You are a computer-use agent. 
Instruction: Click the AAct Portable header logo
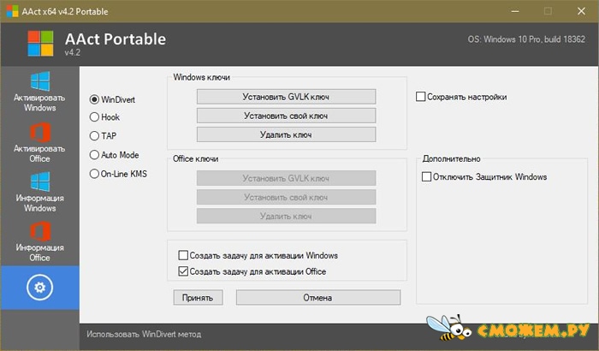[40, 43]
